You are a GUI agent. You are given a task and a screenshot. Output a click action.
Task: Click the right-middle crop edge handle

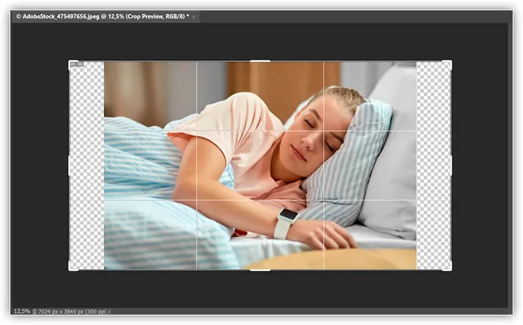pos(451,165)
